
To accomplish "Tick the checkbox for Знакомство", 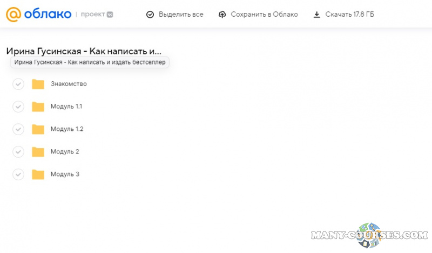I will pos(18,84).
